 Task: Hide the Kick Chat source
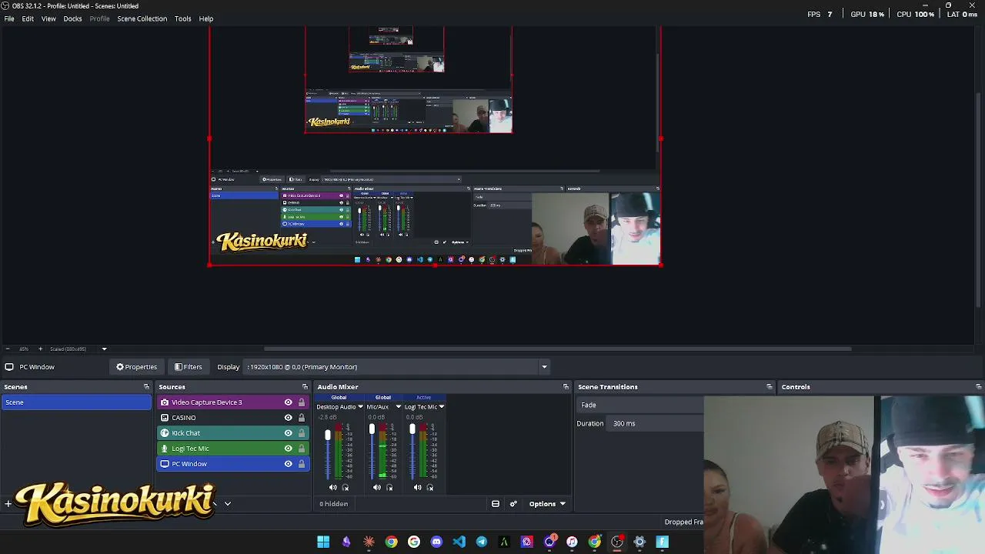point(289,433)
